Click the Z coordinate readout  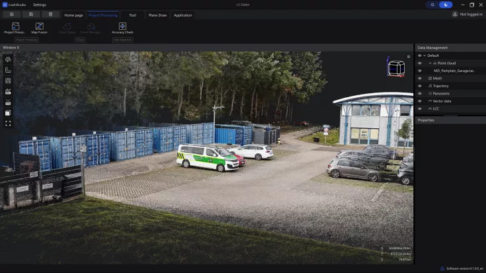(x=397, y=260)
